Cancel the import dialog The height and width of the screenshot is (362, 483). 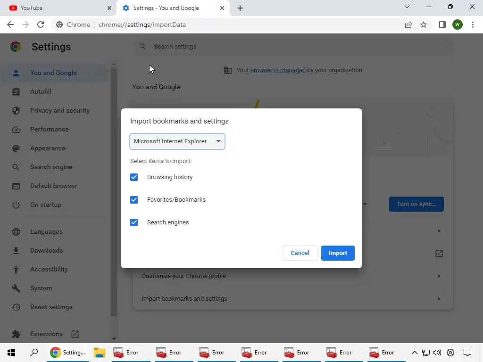pyautogui.click(x=300, y=253)
